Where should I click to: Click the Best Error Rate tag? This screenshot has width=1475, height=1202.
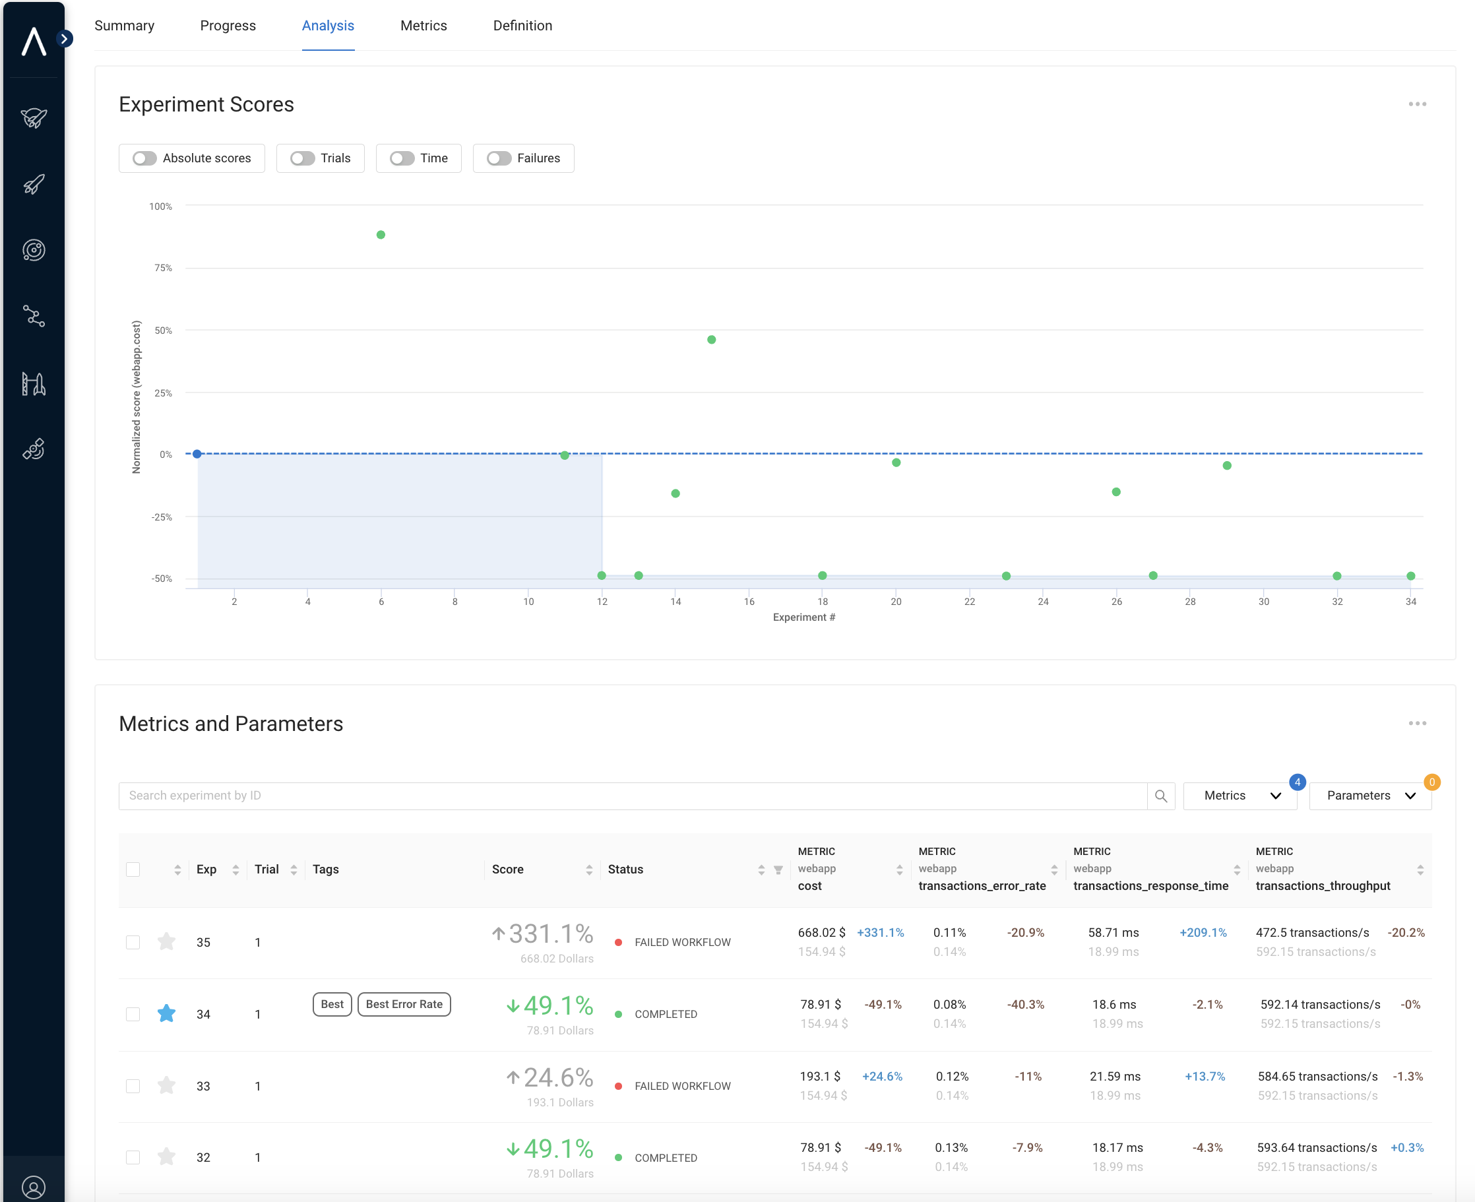coord(404,1004)
